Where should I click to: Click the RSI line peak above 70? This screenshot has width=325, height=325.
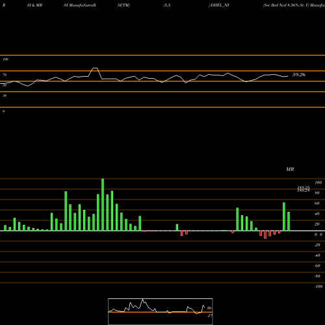pyautogui.click(x=95, y=68)
